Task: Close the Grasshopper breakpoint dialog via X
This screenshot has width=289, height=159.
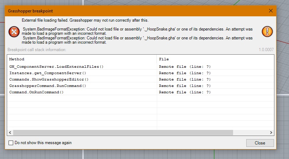Action: tap(270, 11)
